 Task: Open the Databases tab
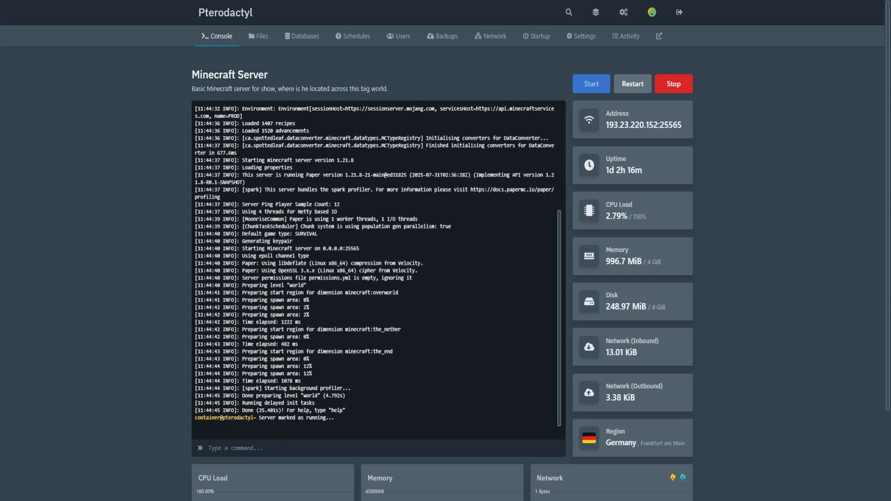click(x=302, y=36)
